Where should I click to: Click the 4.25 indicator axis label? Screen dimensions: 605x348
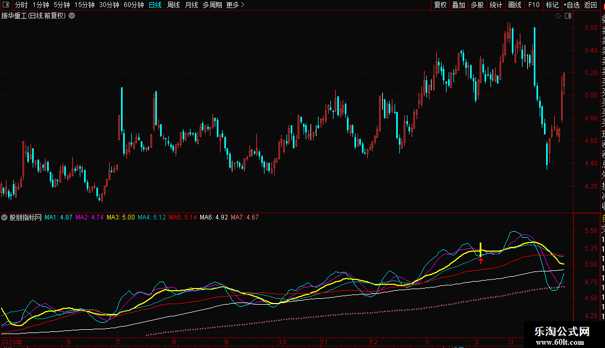(591, 315)
